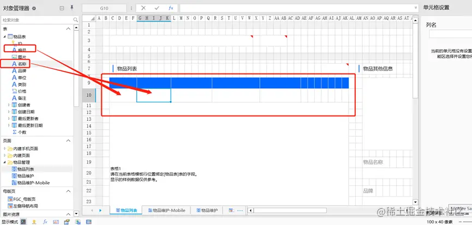Click the three-dot handle beside the name box
Image resolution: width=472 pixels, height=225 pixels.
click(x=132, y=8)
